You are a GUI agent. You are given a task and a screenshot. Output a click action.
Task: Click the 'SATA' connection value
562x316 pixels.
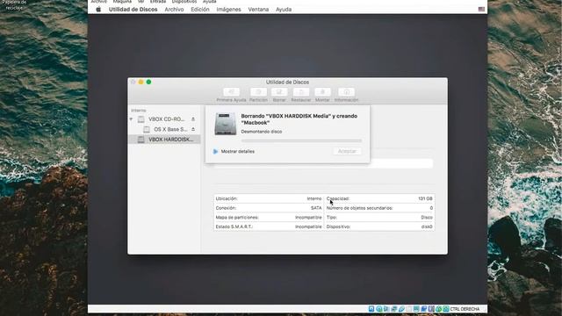pyautogui.click(x=316, y=208)
